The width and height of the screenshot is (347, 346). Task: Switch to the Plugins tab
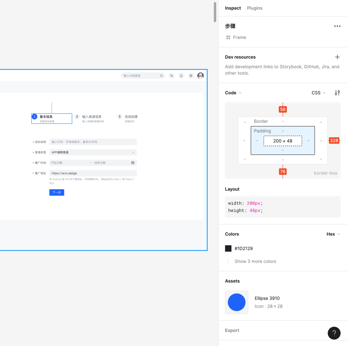pyautogui.click(x=254, y=8)
